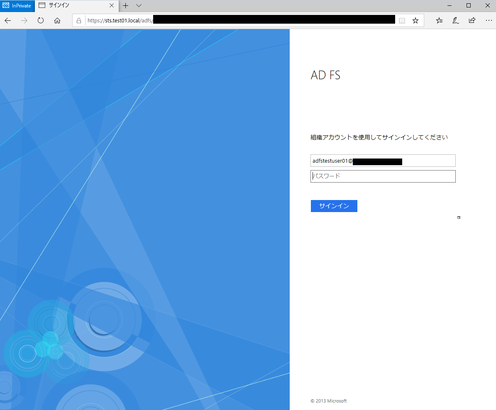
Task: Minimize the browser window
Action: [450, 6]
